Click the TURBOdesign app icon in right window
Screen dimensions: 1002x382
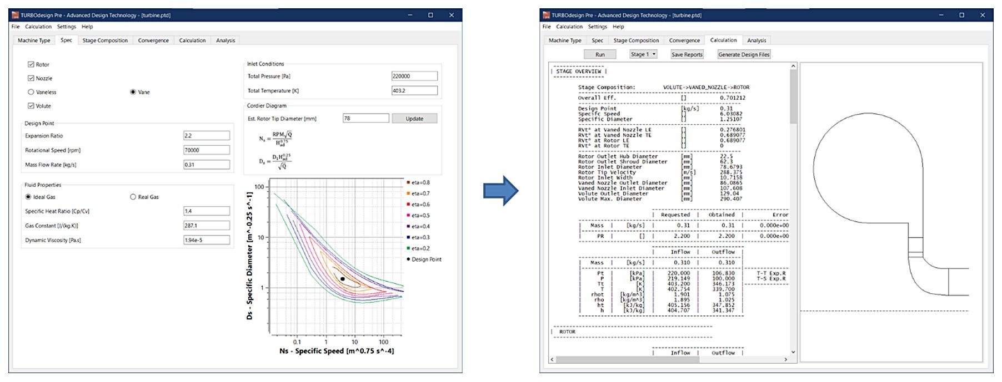pos(547,16)
